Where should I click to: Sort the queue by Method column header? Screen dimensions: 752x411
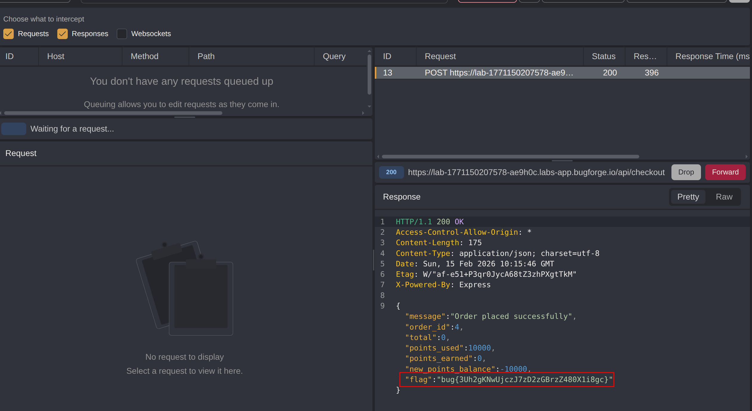(144, 56)
